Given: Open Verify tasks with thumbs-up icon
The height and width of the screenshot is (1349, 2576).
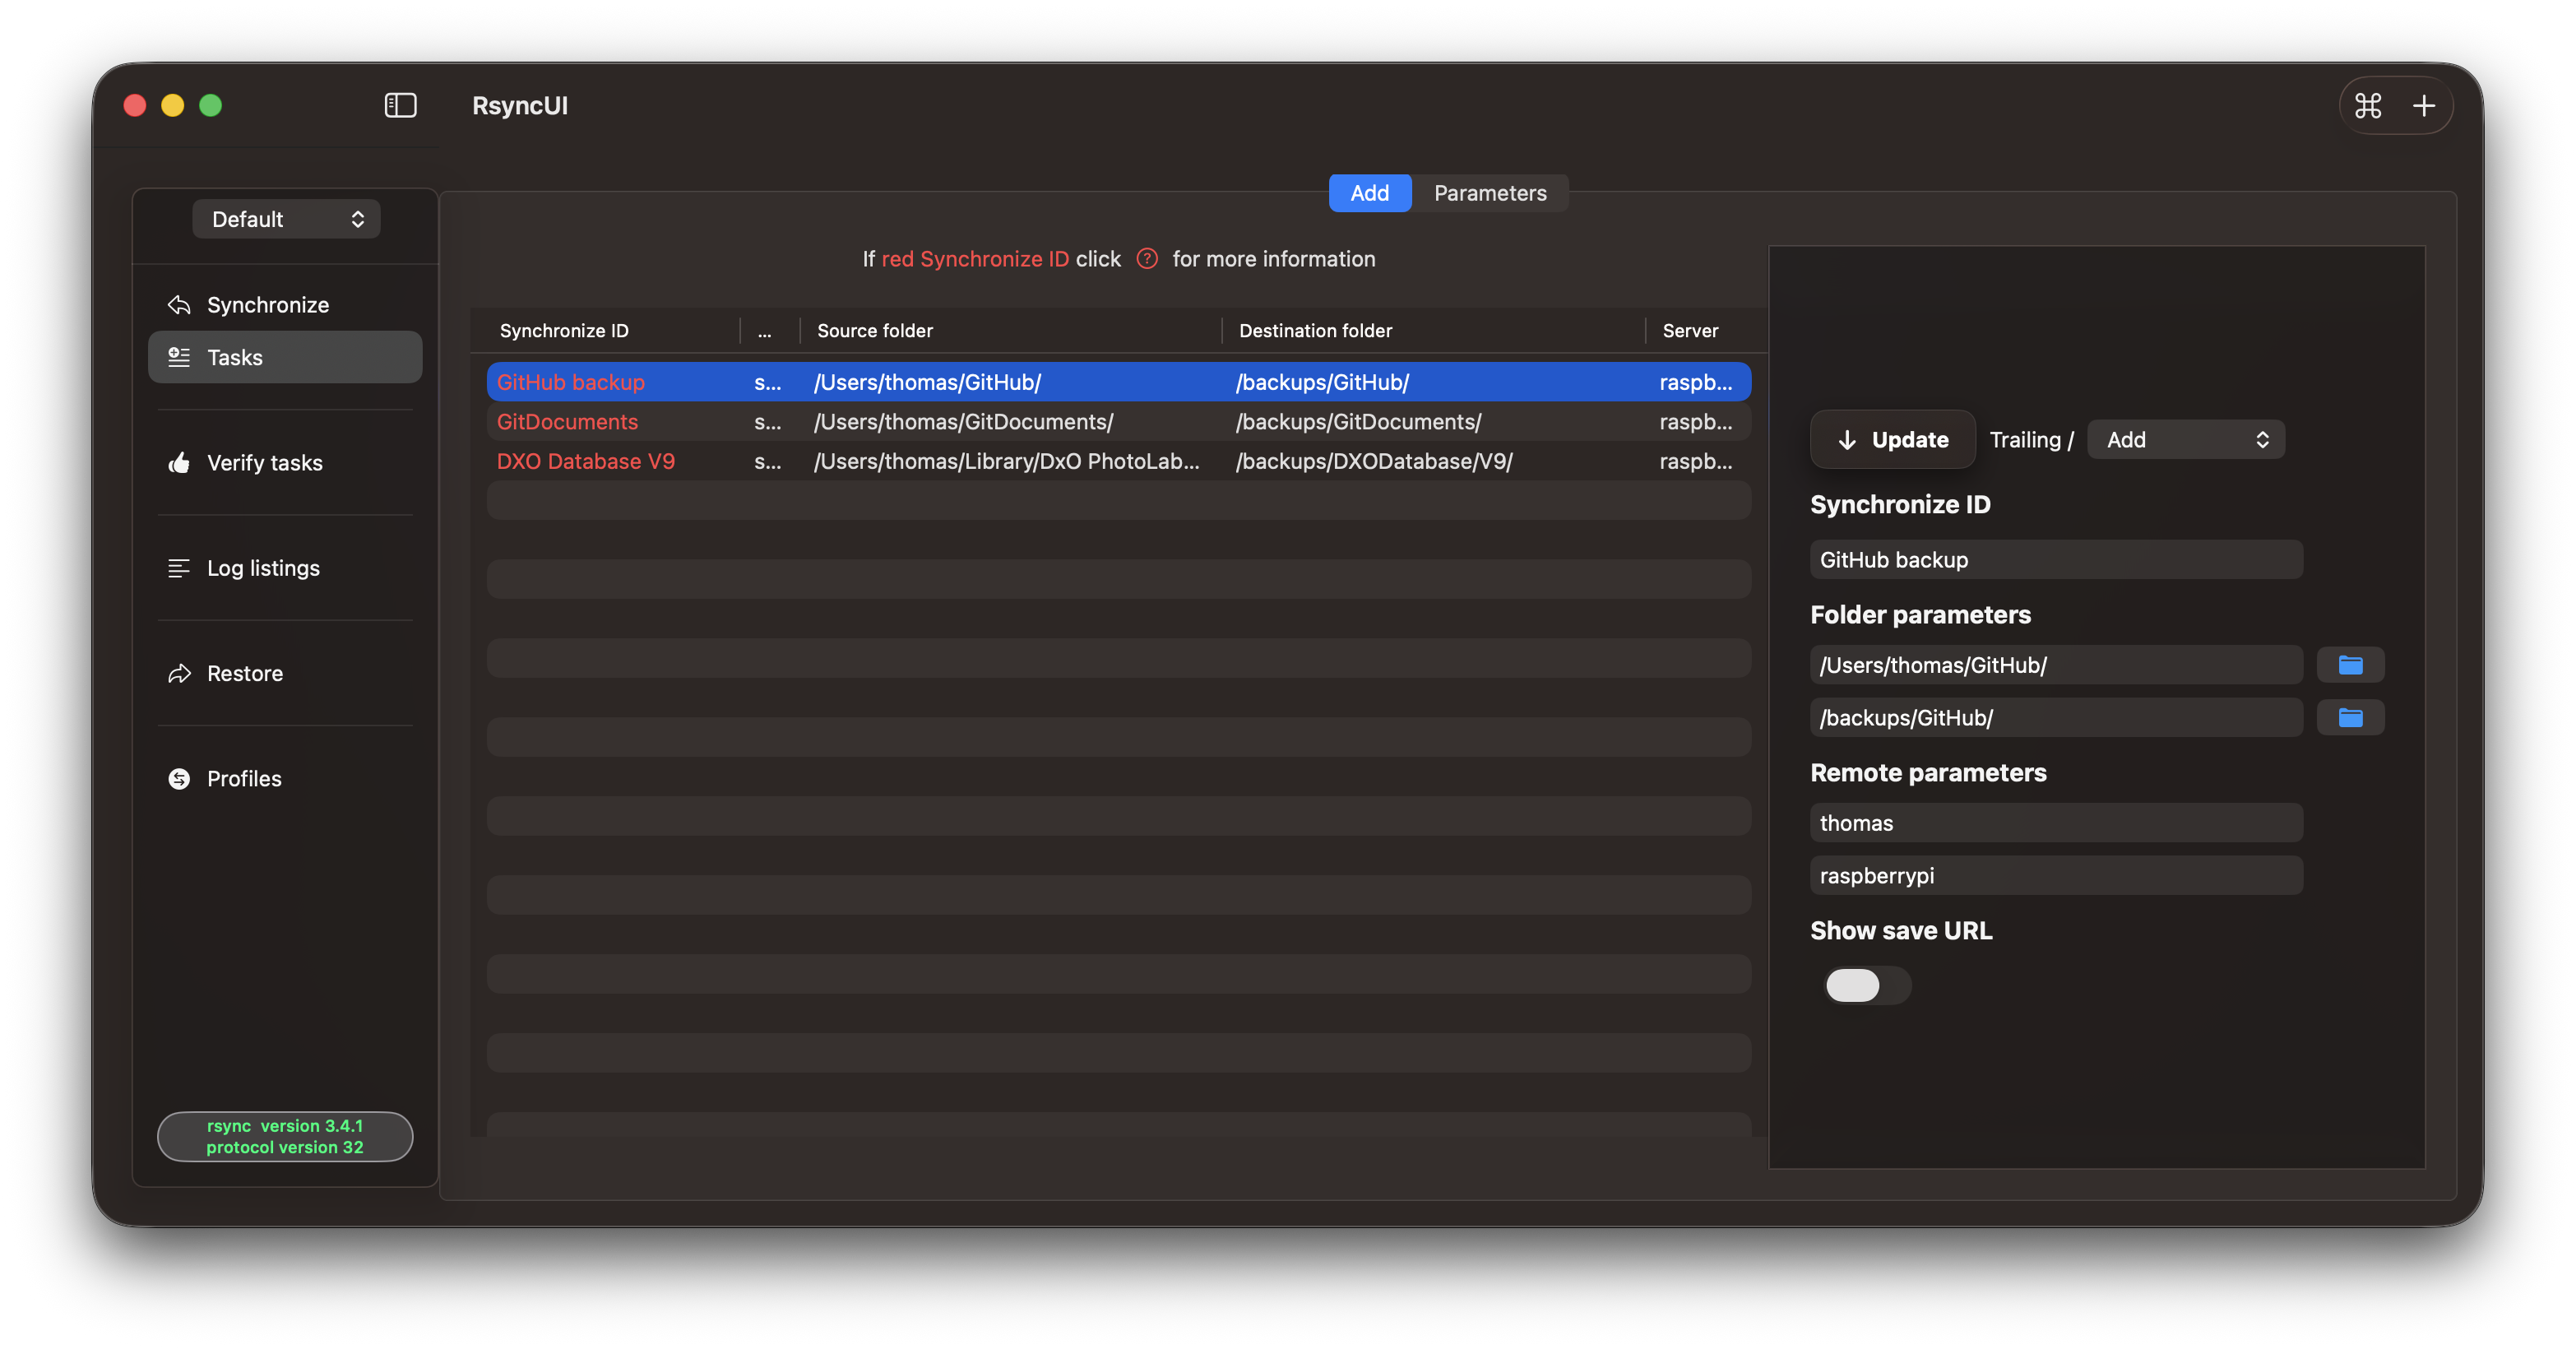Looking at the screenshot, I should (264, 463).
